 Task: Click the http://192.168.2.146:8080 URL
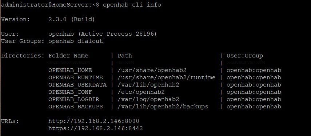[94, 121]
